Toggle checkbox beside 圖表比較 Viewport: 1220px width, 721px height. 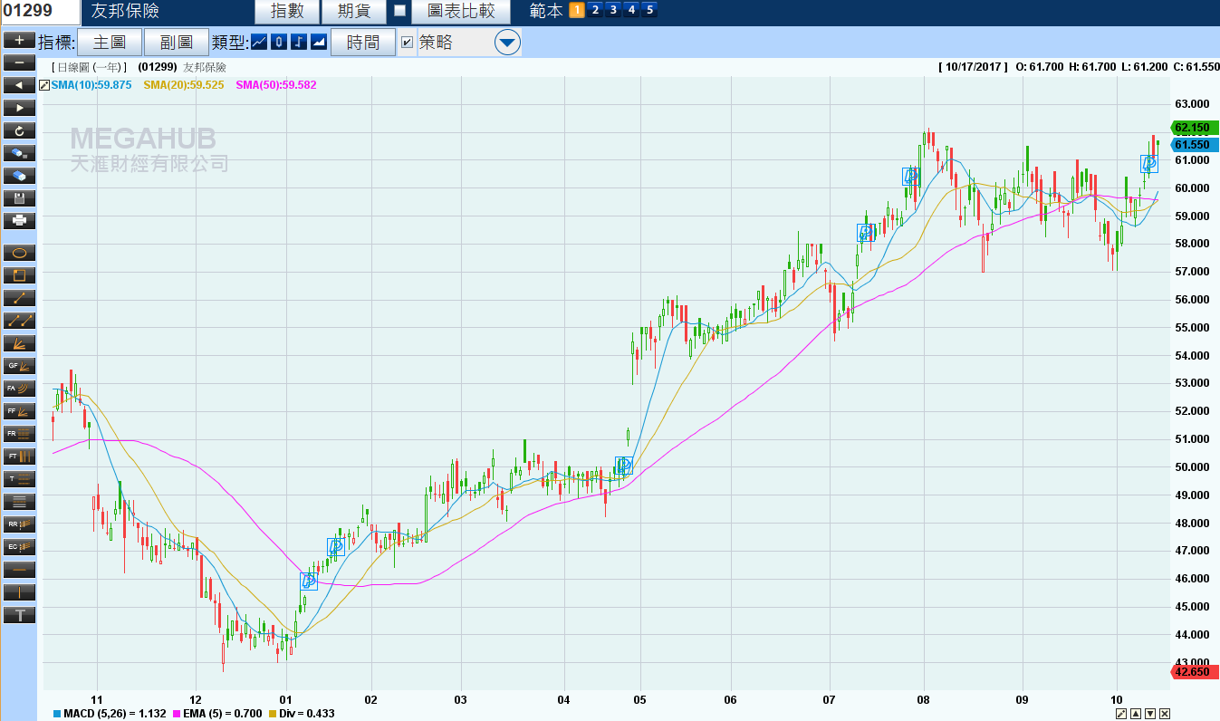pos(399,11)
